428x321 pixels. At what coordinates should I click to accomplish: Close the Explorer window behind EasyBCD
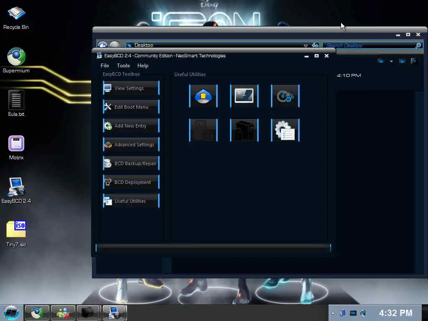418,35
